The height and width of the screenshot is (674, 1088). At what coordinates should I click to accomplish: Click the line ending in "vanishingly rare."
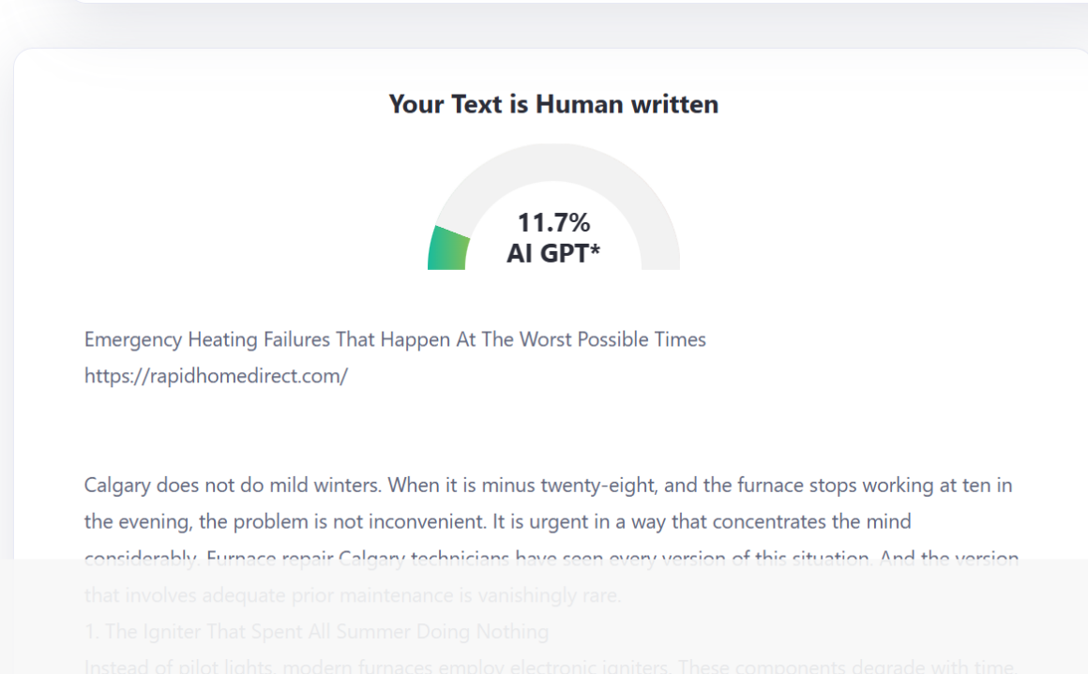pos(353,595)
